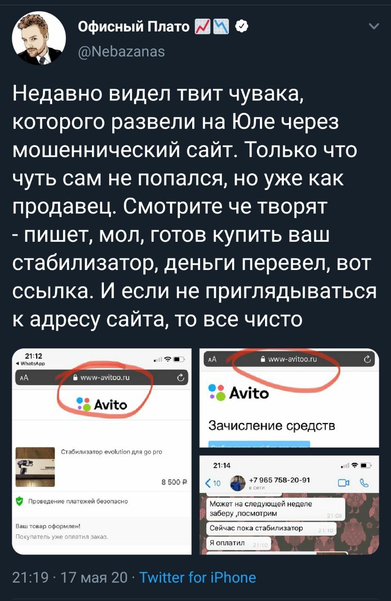Click the phone call icon in the WhatsApp screenshot
Screen dimensions: 391x601
coord(364,483)
